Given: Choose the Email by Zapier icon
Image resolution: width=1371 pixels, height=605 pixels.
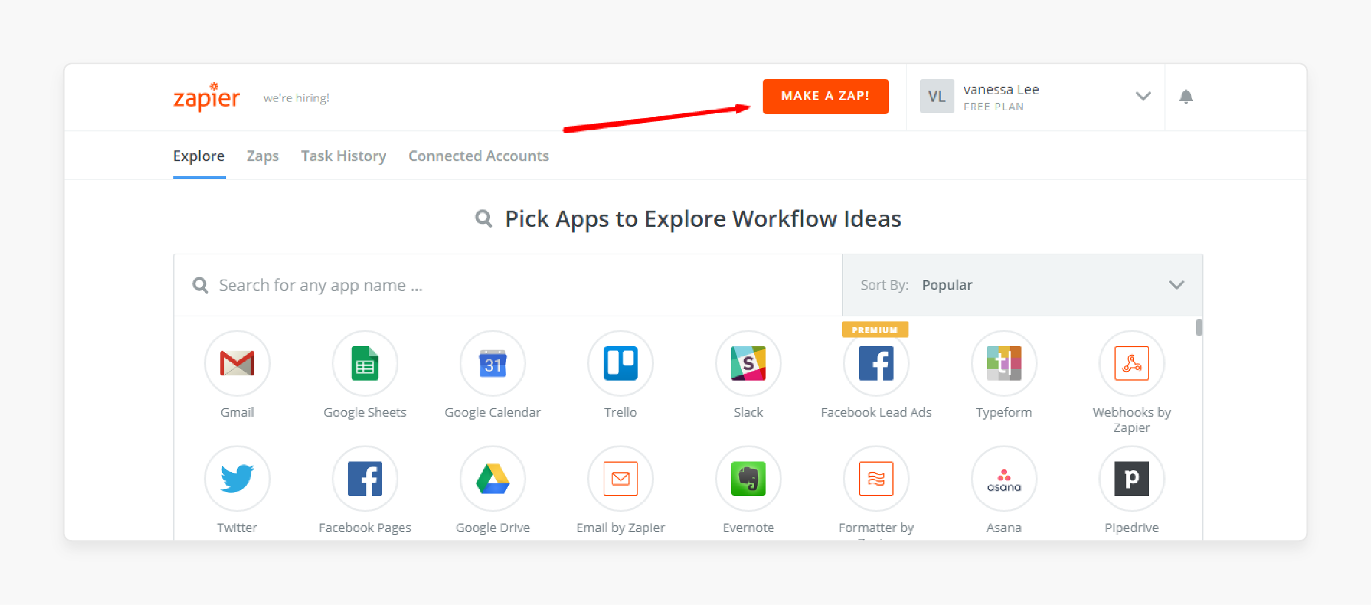Looking at the screenshot, I should [x=620, y=478].
